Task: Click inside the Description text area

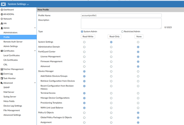Action: coord(121,23)
